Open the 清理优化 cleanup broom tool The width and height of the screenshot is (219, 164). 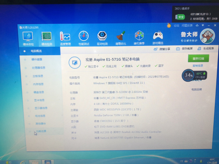tap(121, 38)
